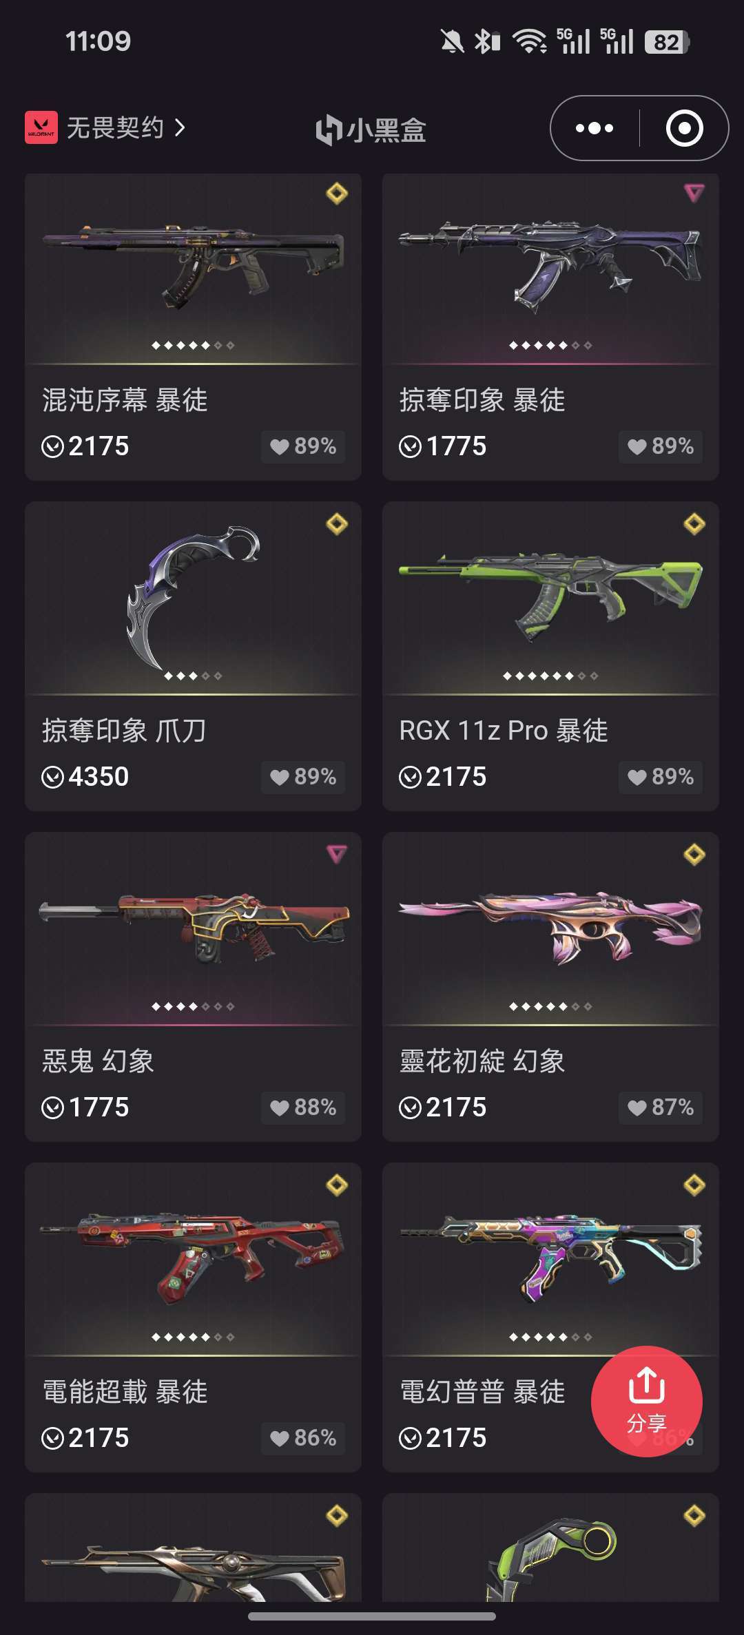Close mini-program via the circle target icon
Viewport: 744px width, 1635px height.
pos(684,128)
